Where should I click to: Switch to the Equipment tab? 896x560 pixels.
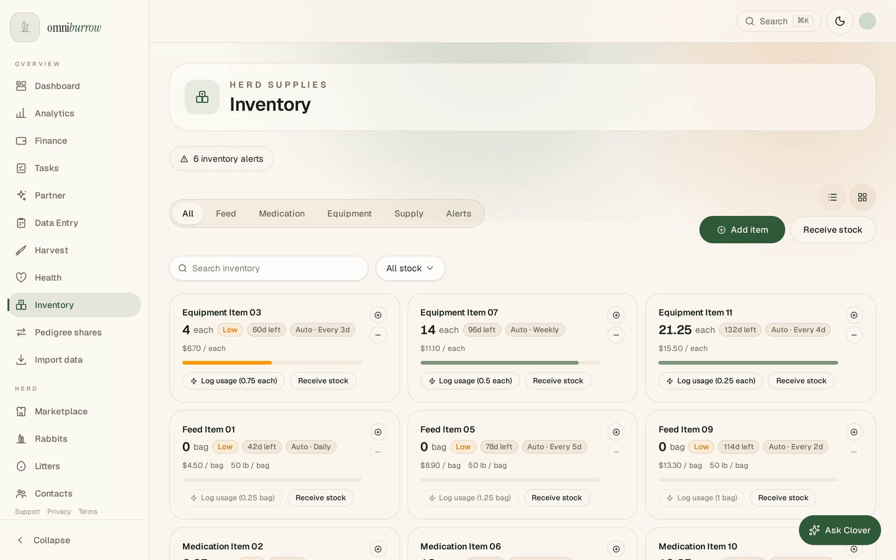350,214
